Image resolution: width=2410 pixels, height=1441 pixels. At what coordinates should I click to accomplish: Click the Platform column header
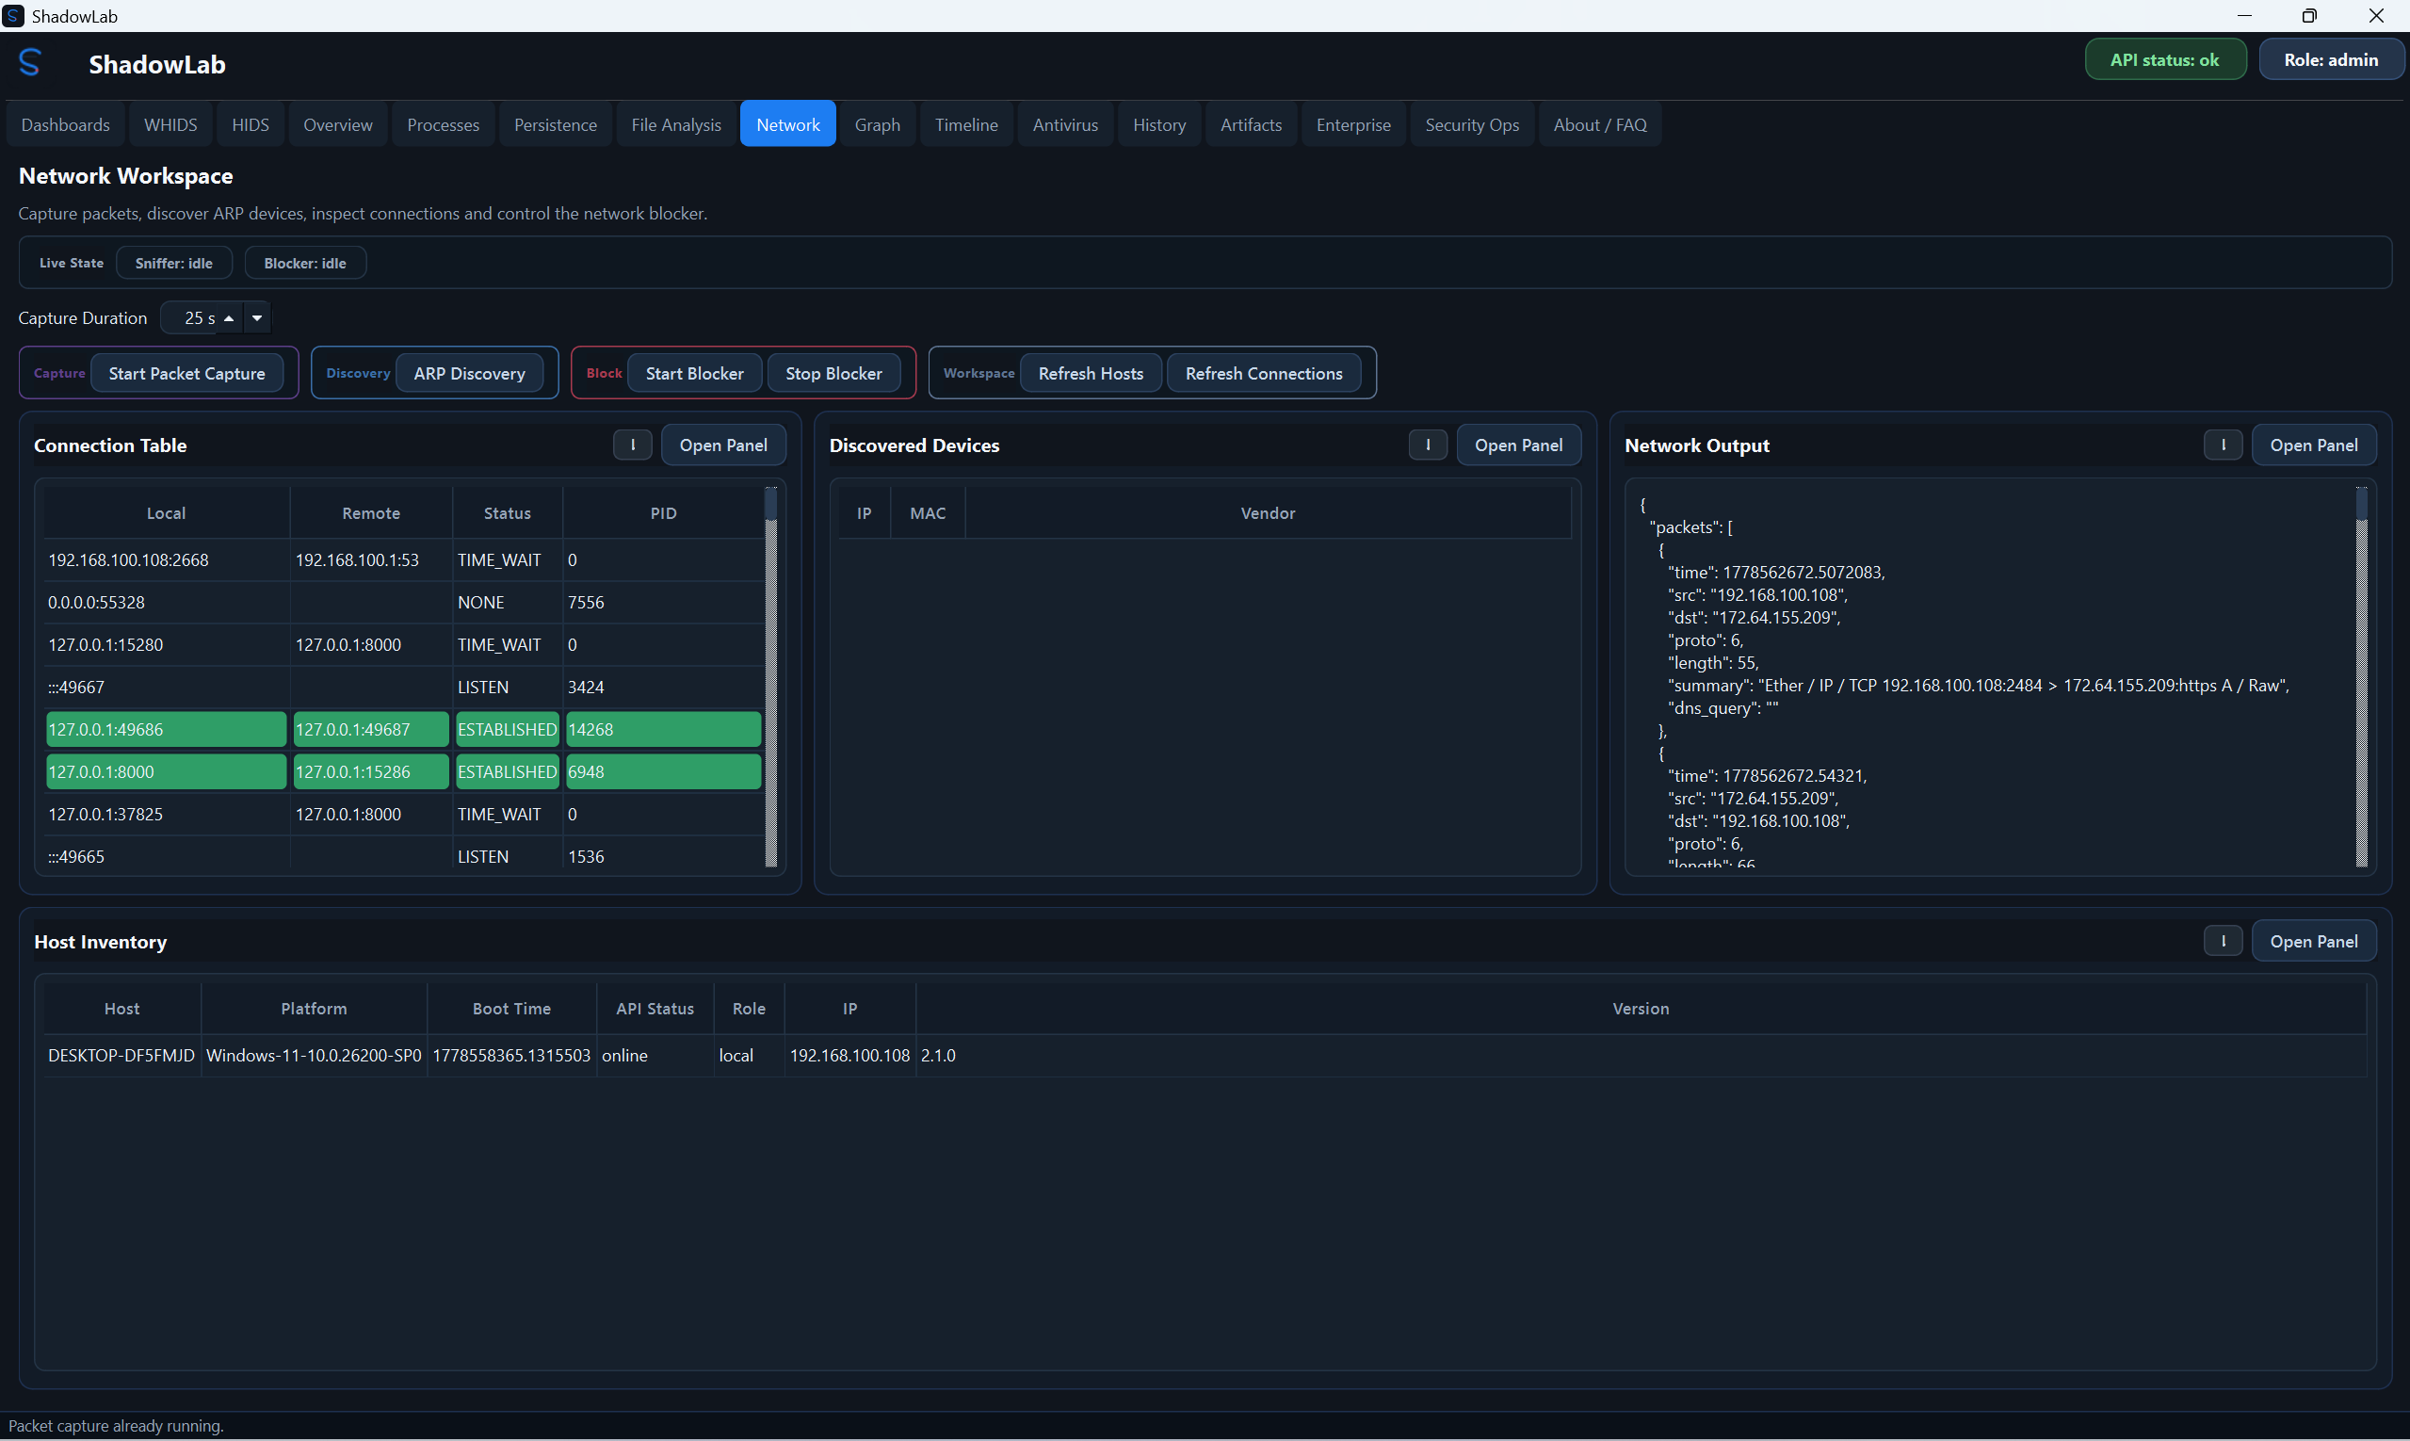(314, 1009)
